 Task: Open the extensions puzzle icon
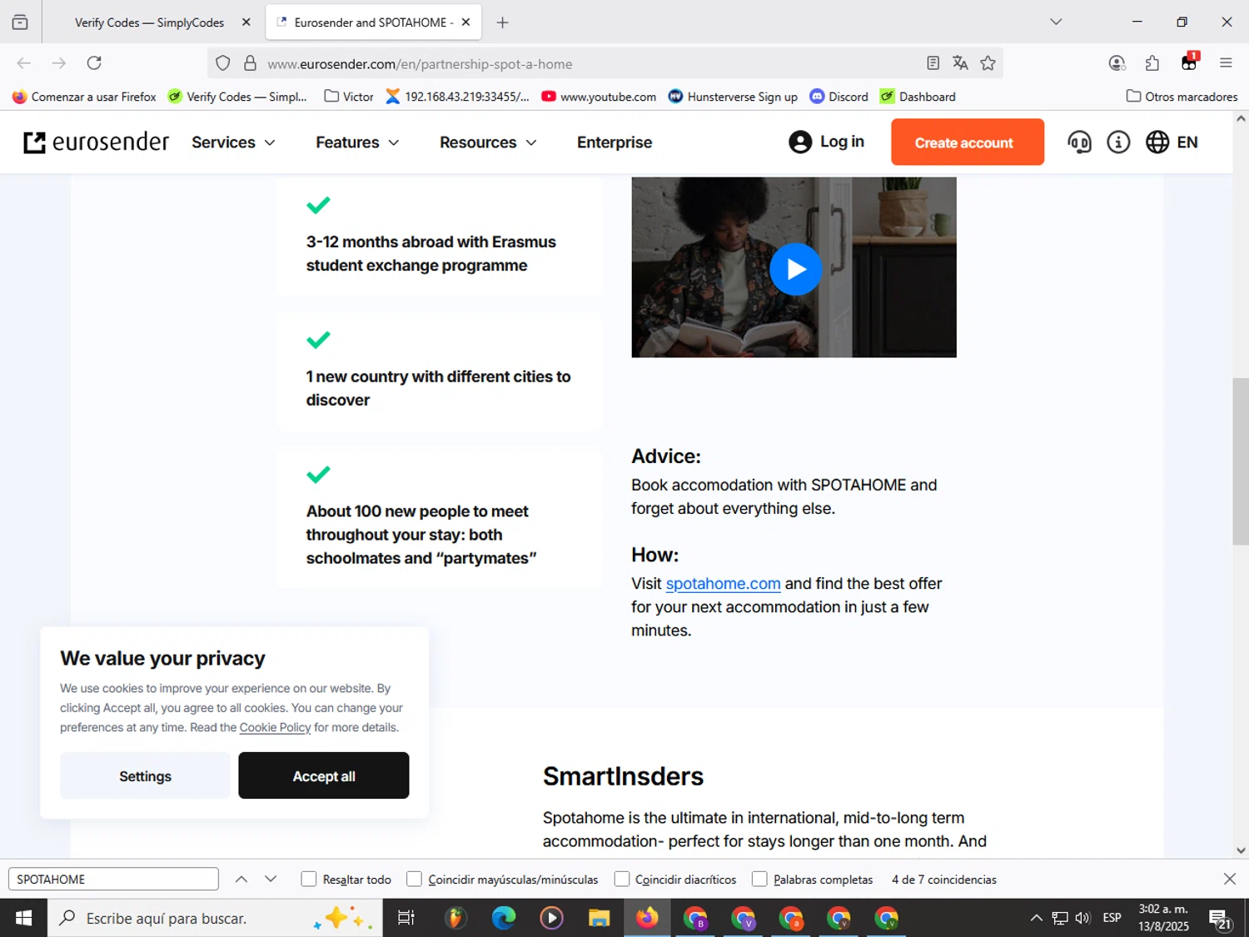[x=1152, y=63]
